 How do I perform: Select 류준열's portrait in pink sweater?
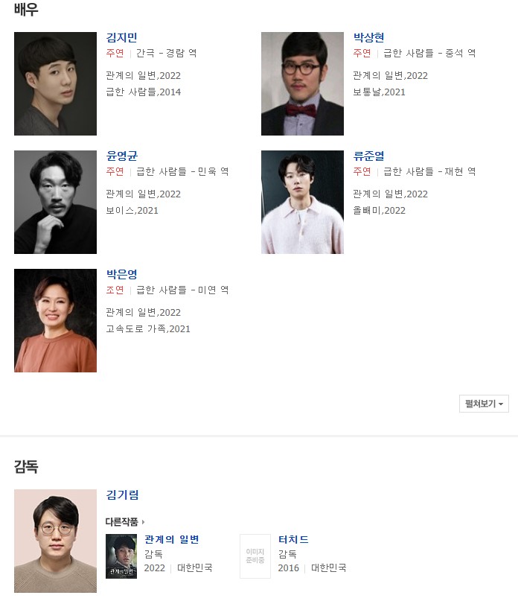click(x=302, y=202)
